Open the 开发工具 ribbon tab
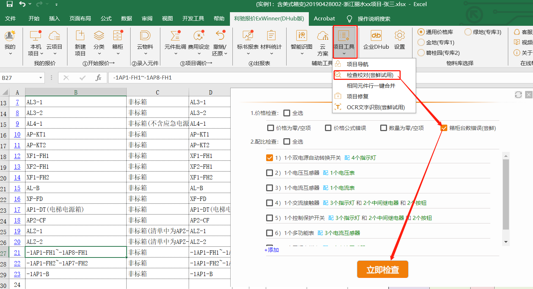 (x=193, y=19)
